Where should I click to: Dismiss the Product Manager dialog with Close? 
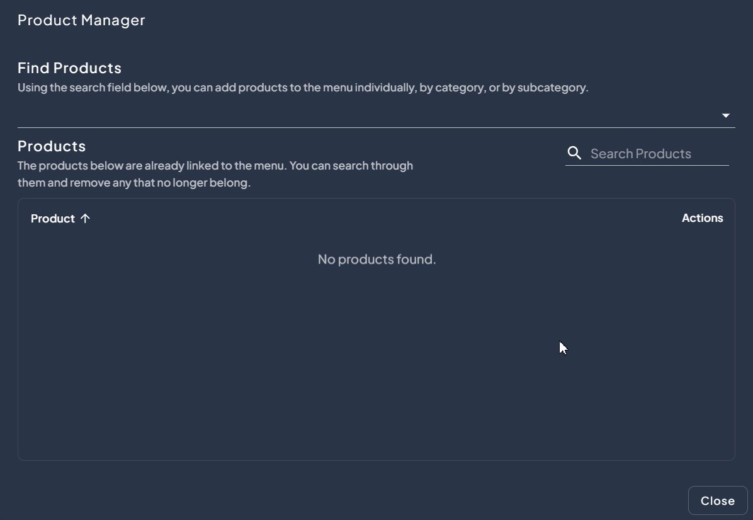(717, 500)
